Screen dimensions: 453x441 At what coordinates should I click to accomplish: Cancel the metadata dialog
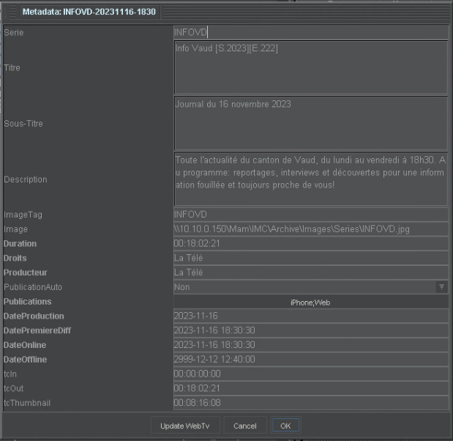click(x=245, y=426)
